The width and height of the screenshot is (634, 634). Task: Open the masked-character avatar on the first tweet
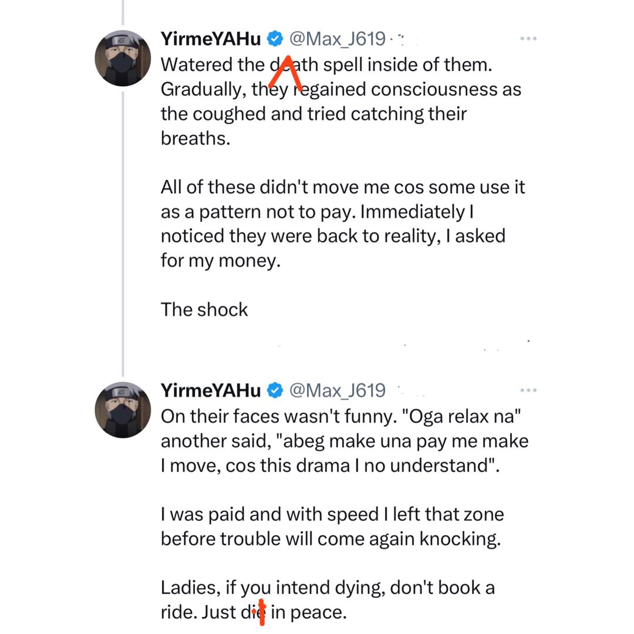pos(123,59)
